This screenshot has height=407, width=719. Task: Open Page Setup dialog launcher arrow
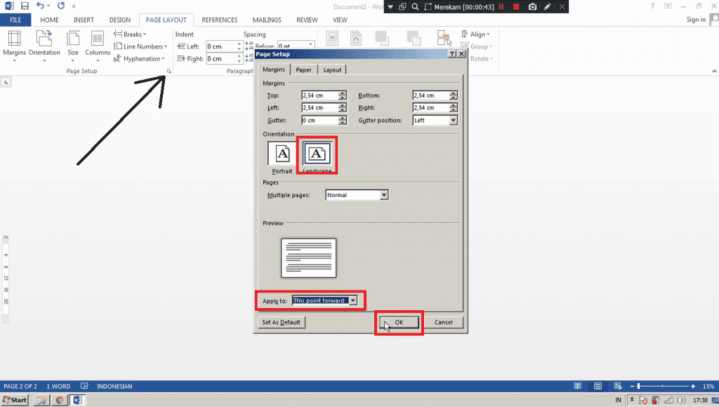pyautogui.click(x=169, y=72)
